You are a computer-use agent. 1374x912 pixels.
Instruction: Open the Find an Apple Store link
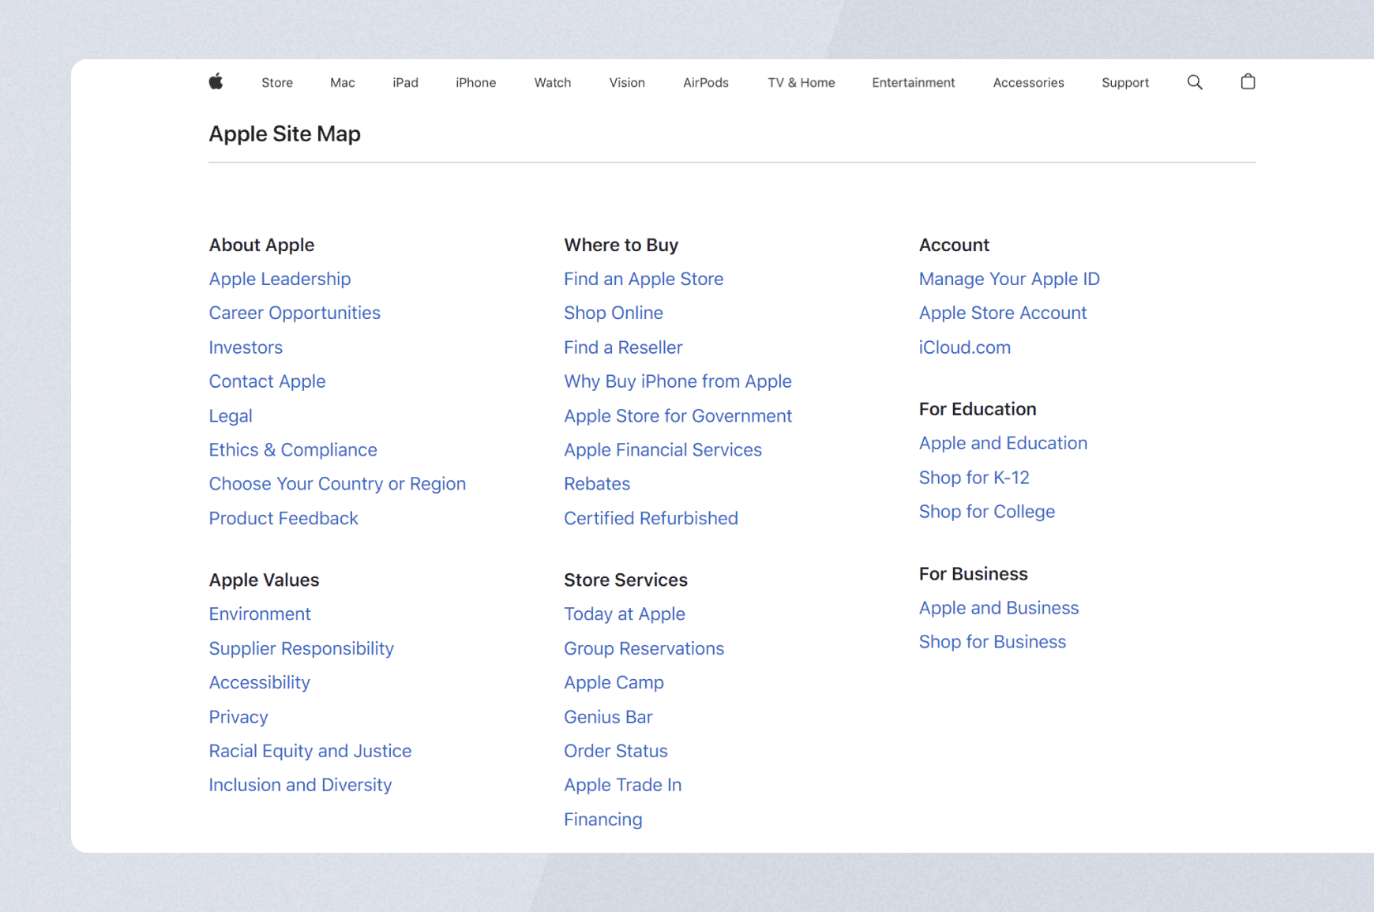click(643, 279)
